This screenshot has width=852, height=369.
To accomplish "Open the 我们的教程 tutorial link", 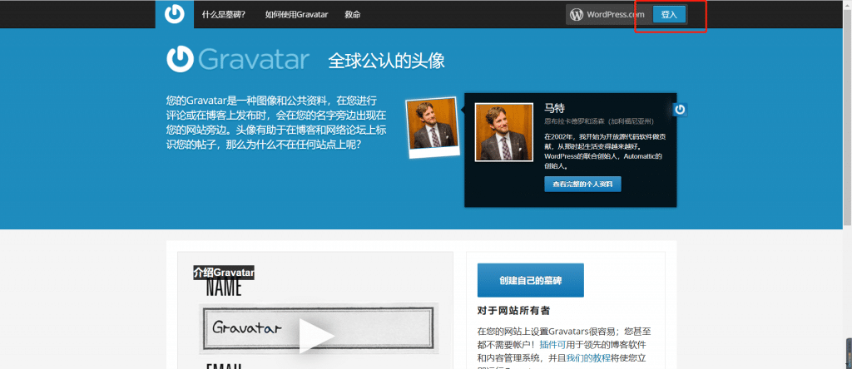I will [587, 357].
